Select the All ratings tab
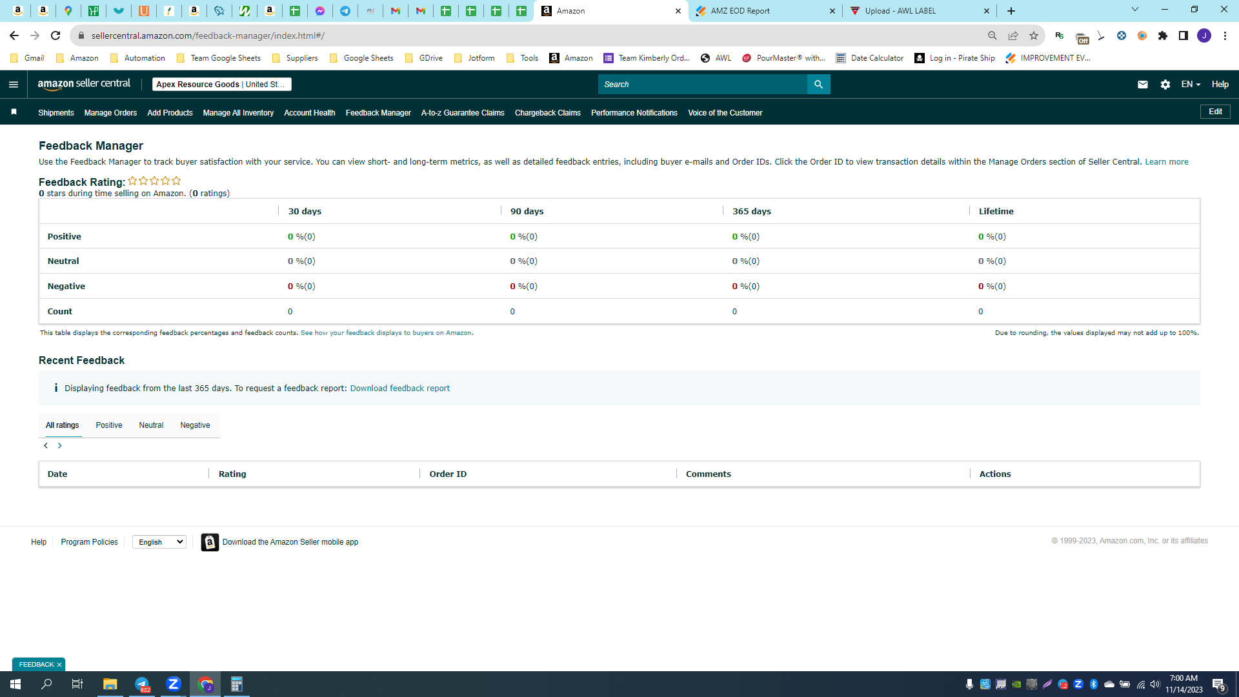 click(x=63, y=425)
